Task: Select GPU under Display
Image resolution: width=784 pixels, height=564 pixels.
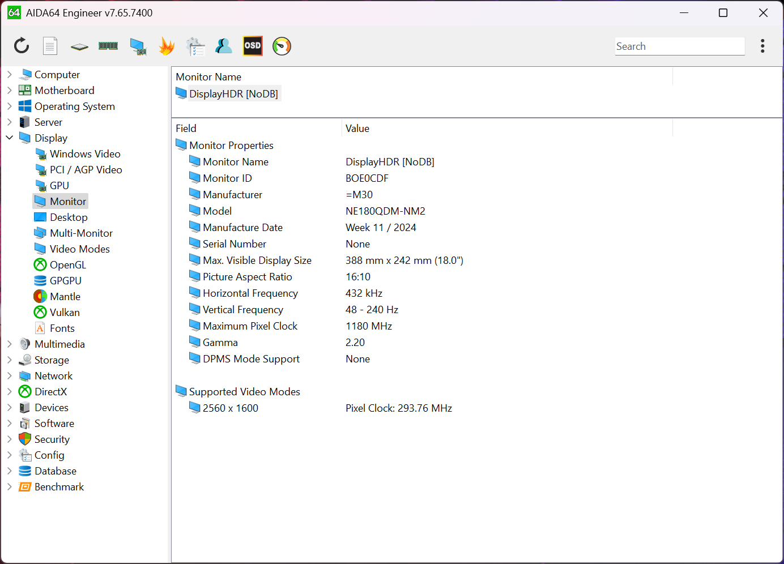Action: click(59, 185)
